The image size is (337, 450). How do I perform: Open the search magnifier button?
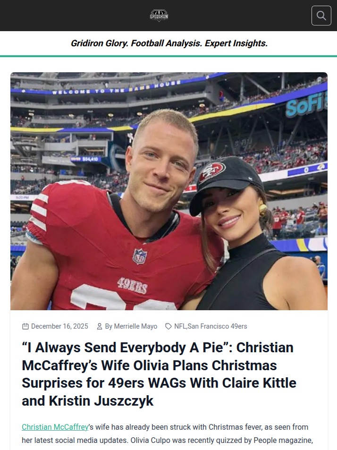(x=321, y=16)
